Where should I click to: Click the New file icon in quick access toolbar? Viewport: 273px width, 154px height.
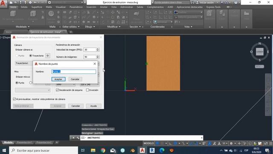[11, 3]
